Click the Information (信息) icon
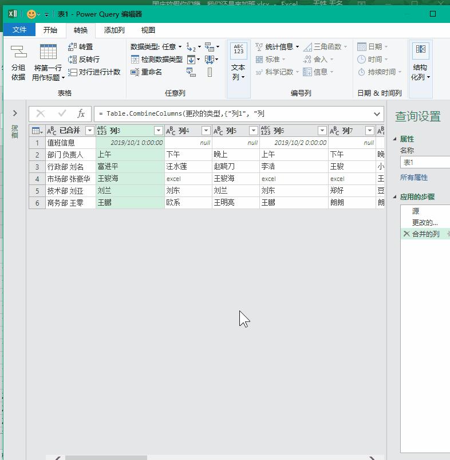Viewport: 450px width, 460px height. point(307,72)
